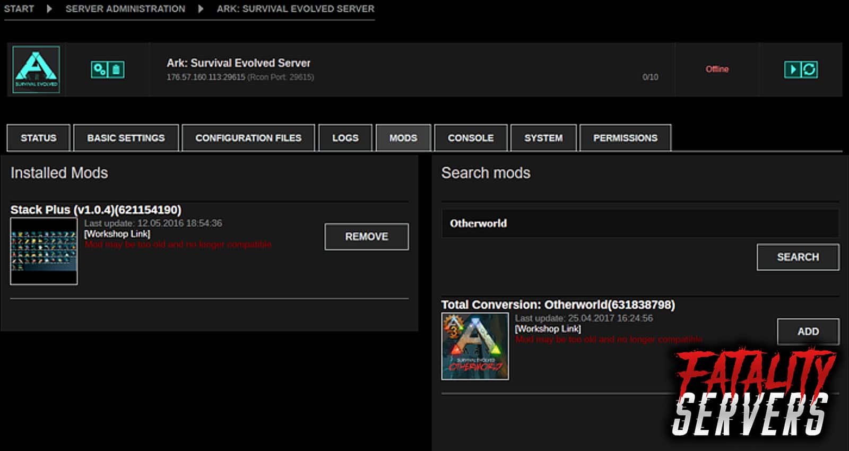Click the SEARCH button
Image resolution: width=849 pixels, height=451 pixels.
coord(798,257)
